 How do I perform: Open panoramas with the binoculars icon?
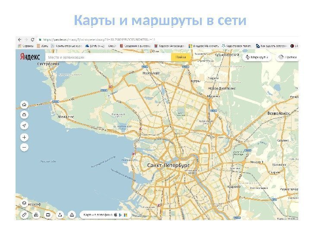[x=36, y=215]
